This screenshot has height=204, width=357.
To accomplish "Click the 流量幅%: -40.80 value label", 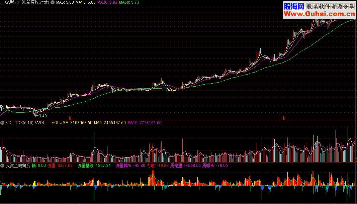I will tap(130, 166).
